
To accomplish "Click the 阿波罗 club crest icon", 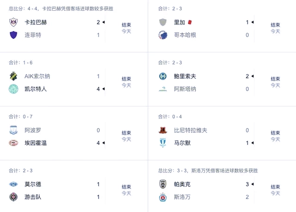I will coord(13,130).
